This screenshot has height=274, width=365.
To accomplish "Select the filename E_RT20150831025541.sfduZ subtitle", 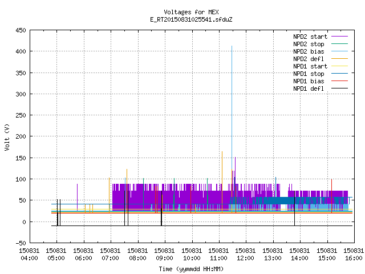I will coord(191,19).
